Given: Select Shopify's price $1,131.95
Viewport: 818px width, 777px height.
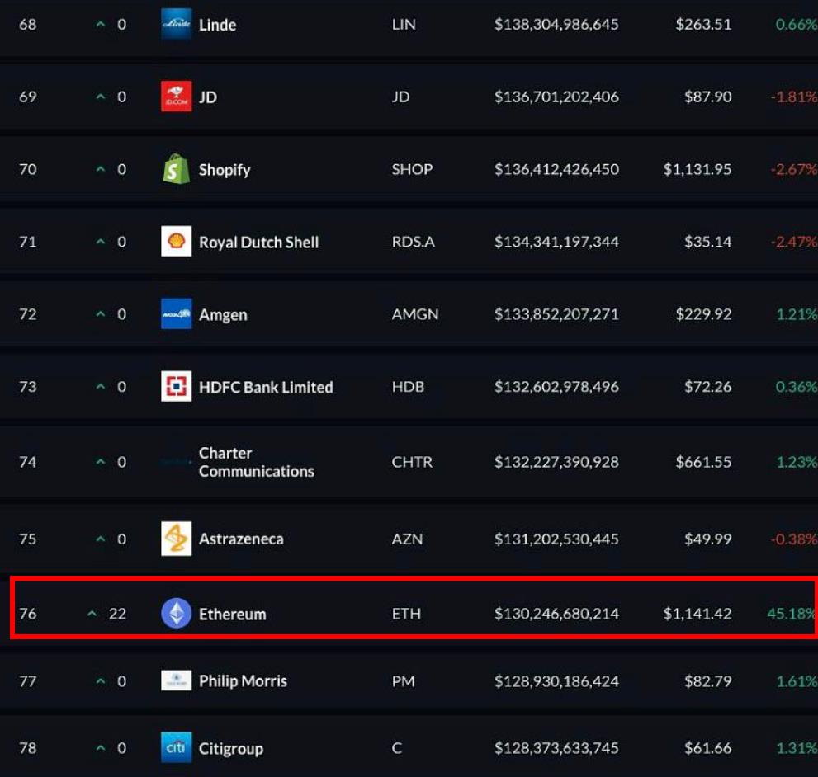Looking at the screenshot, I should tap(697, 169).
